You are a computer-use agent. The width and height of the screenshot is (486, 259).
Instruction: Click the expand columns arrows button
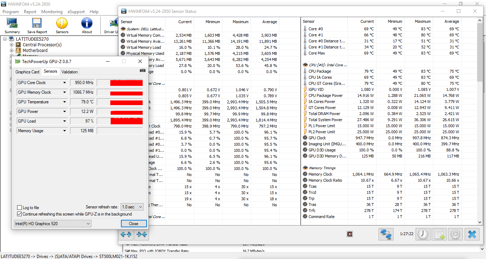[x=126, y=234]
